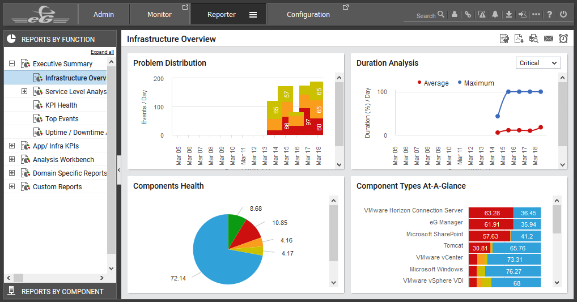The width and height of the screenshot is (577, 302).
Task: Select Reports By Function section header
Action: (x=60, y=39)
